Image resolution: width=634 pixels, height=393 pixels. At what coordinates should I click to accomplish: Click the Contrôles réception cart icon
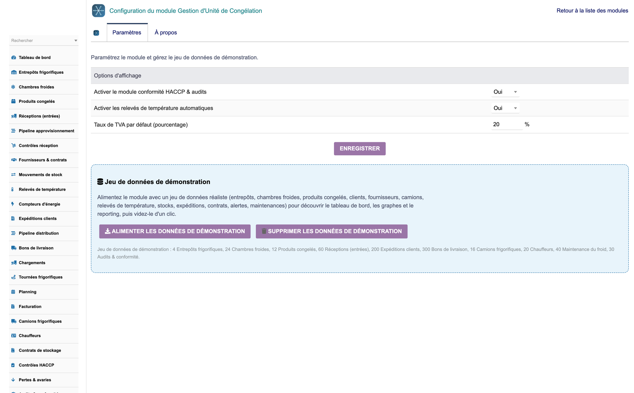pos(13,145)
